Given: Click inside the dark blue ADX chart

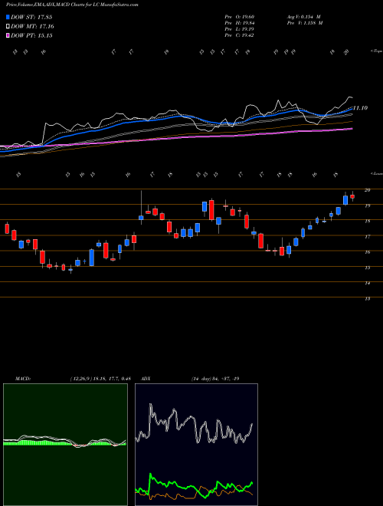Looking at the screenshot, I should (x=196, y=445).
